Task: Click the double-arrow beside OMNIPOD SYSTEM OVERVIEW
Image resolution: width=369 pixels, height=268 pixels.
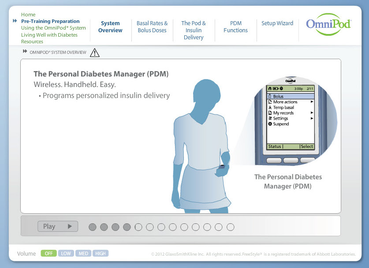Action: point(25,51)
